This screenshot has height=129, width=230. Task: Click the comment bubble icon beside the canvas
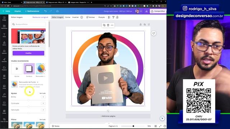[x=154, y=33]
